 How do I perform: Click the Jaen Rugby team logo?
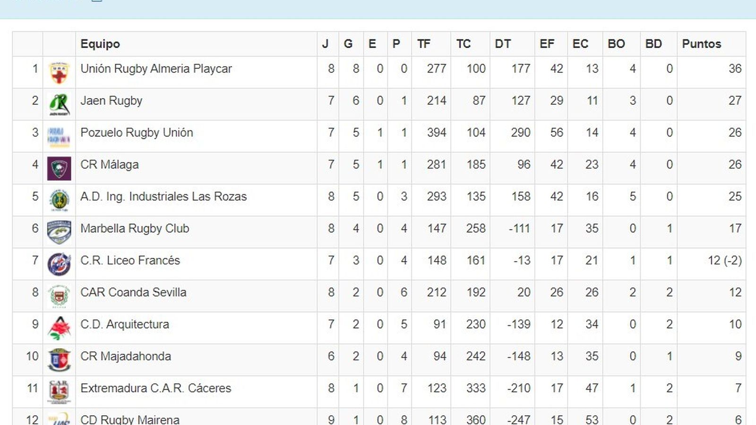point(59,104)
